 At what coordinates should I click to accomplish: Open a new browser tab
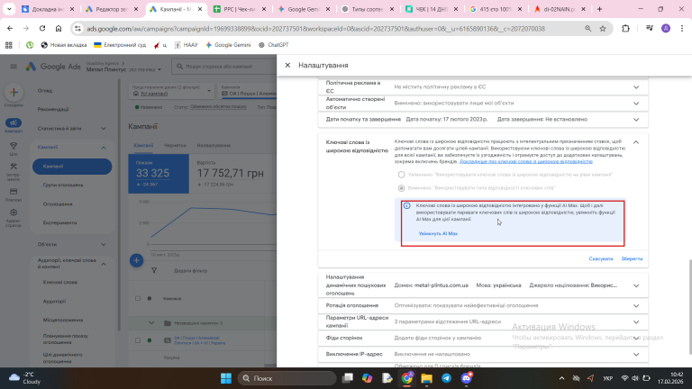pyautogui.click(x=600, y=9)
